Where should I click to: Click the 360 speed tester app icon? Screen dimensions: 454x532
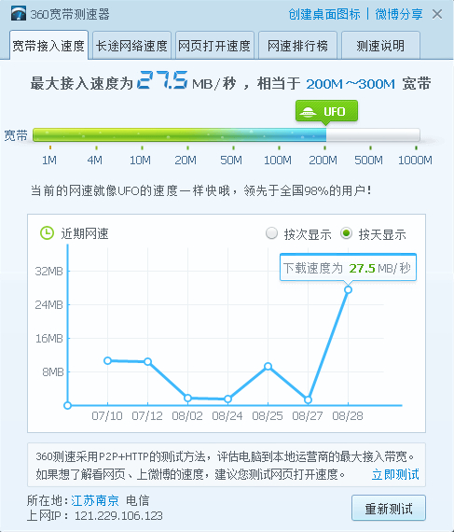click(x=19, y=14)
